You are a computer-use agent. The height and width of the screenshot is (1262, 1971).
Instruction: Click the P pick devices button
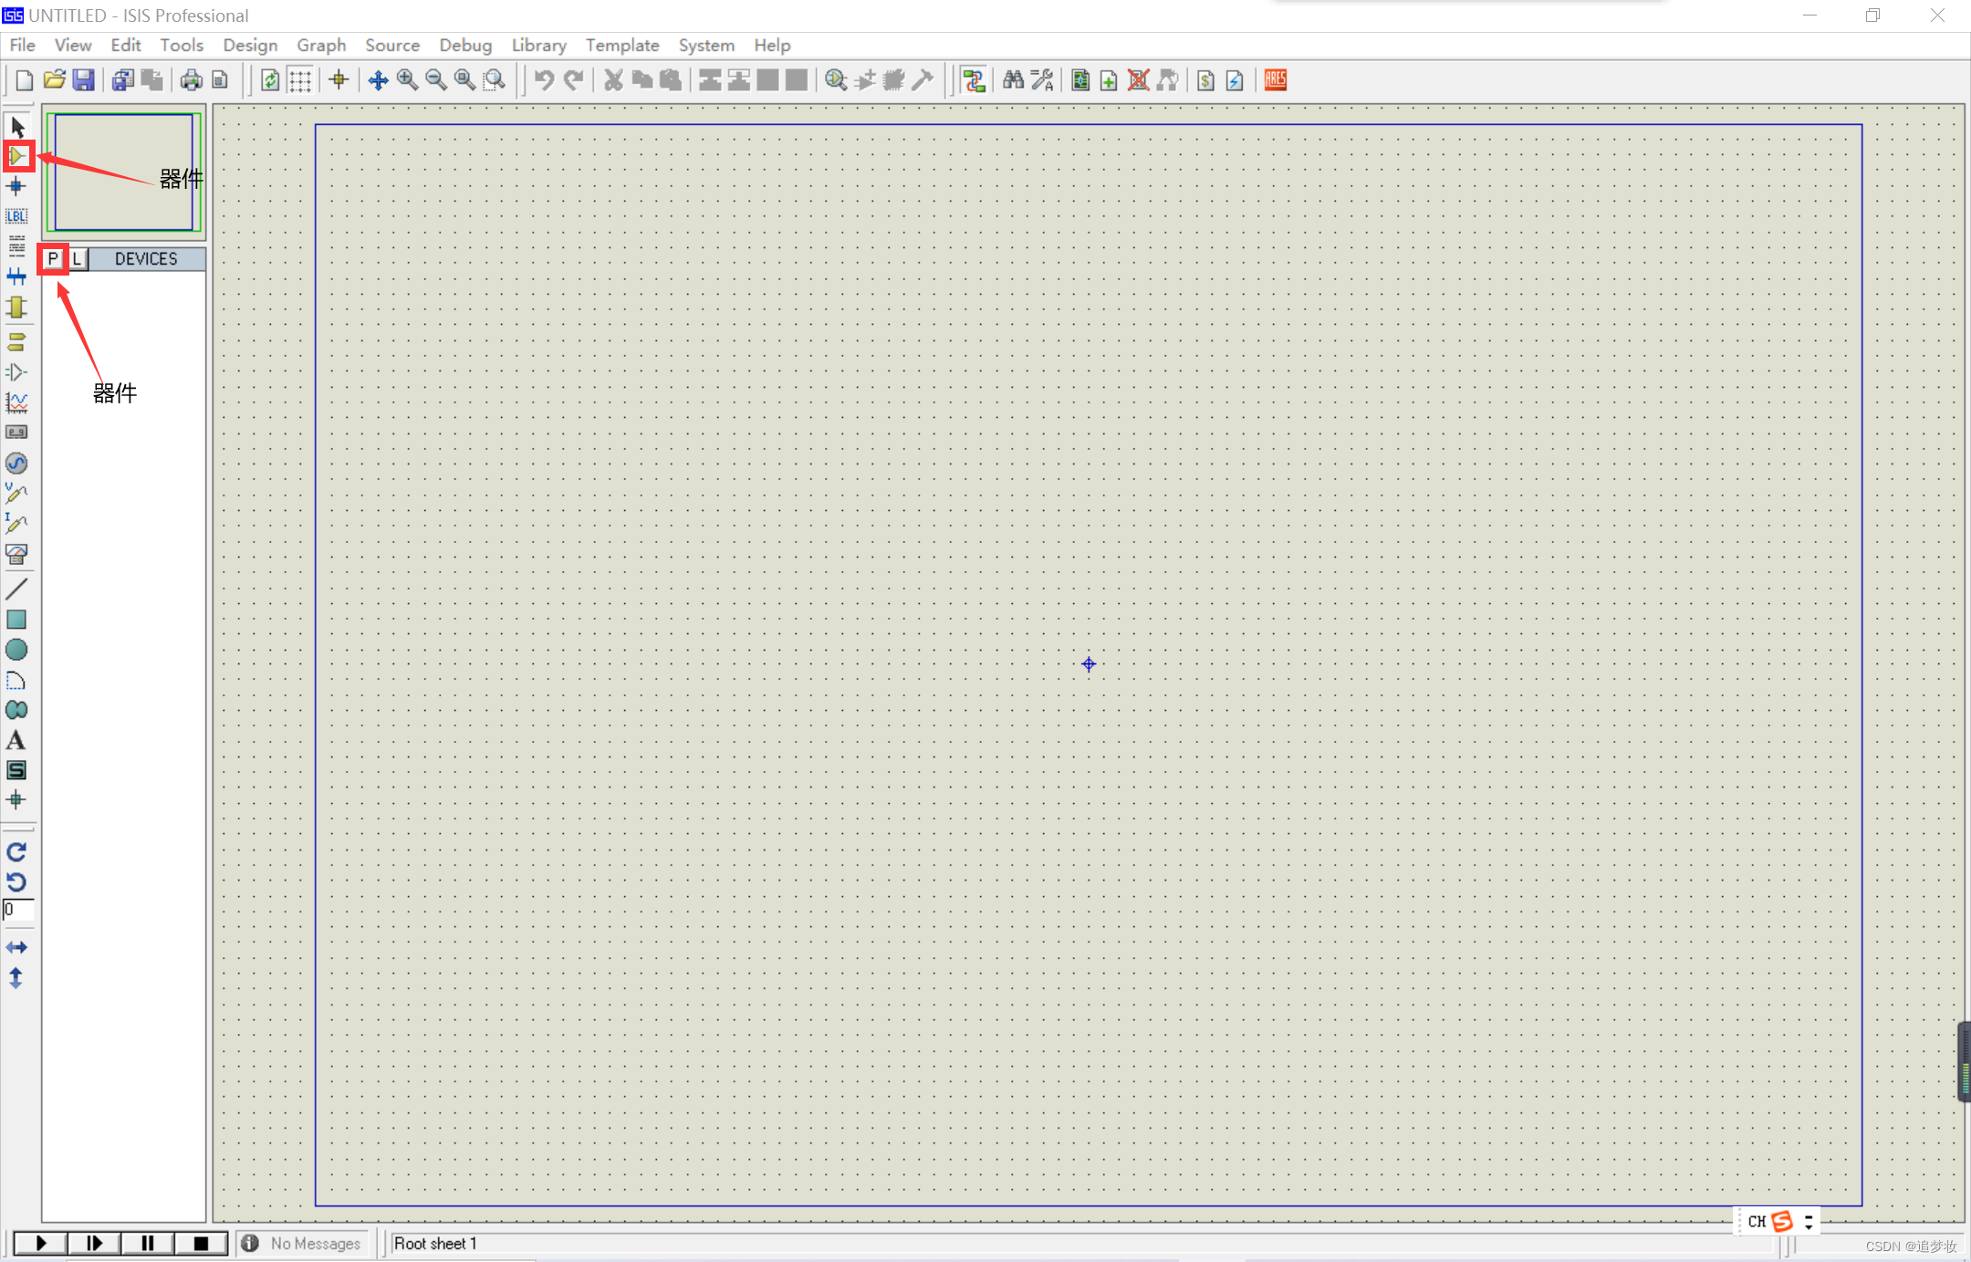click(x=53, y=259)
